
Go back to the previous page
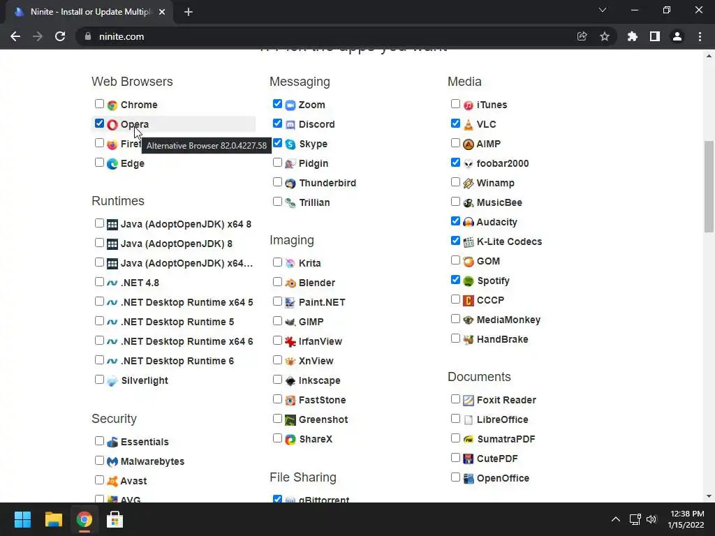pos(15,36)
